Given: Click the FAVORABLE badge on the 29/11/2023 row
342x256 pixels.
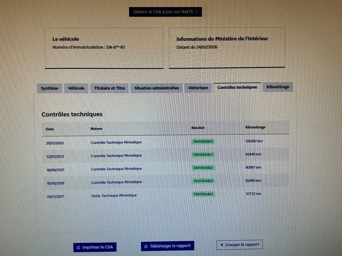Looking at the screenshot, I should (203, 142).
